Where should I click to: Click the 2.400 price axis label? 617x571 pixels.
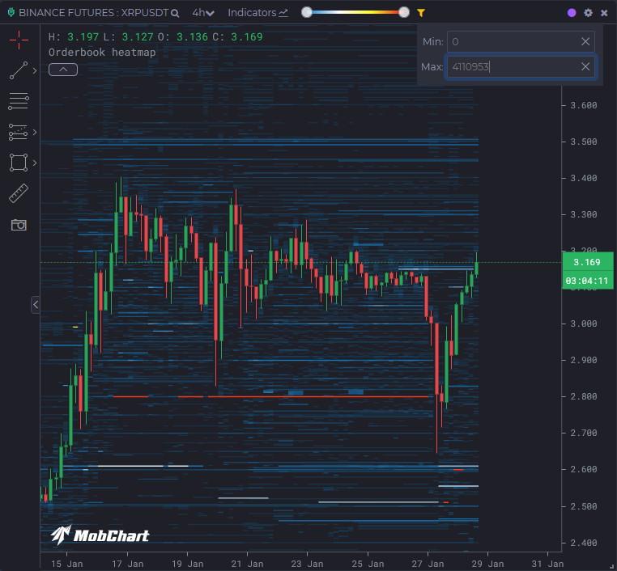tap(584, 543)
